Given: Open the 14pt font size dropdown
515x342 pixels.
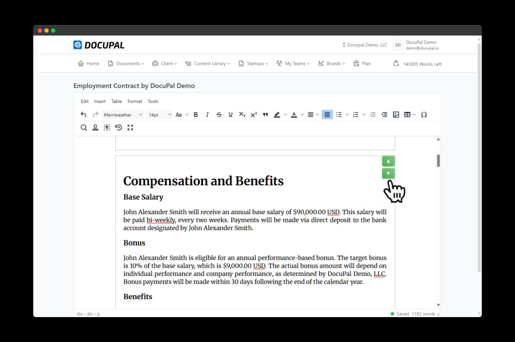Looking at the screenshot, I should pyautogui.click(x=159, y=115).
